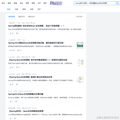
Task: Click summary text starting 'Bean 的生命周期平常可能'
Action: coord(45,29)
